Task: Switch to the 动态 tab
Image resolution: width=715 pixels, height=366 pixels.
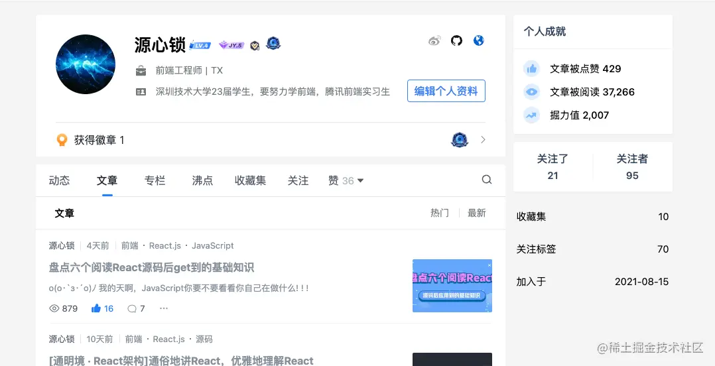Action: (x=59, y=180)
